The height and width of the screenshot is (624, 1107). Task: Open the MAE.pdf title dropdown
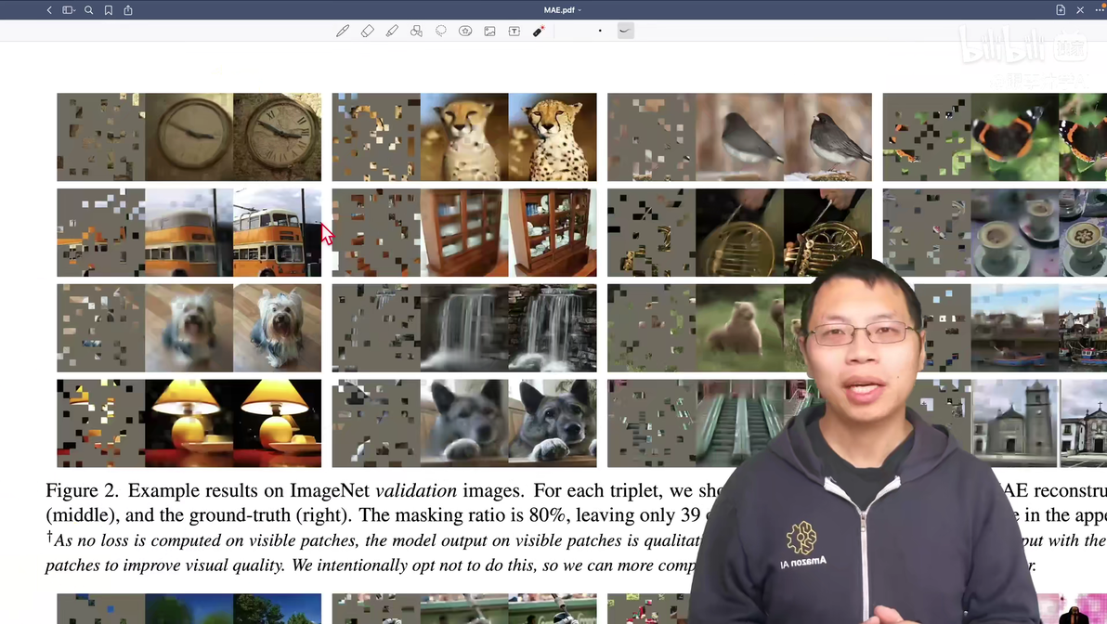pos(563,10)
